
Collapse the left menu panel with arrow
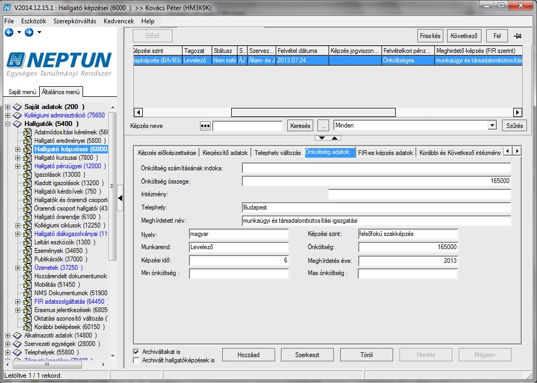tap(120, 198)
